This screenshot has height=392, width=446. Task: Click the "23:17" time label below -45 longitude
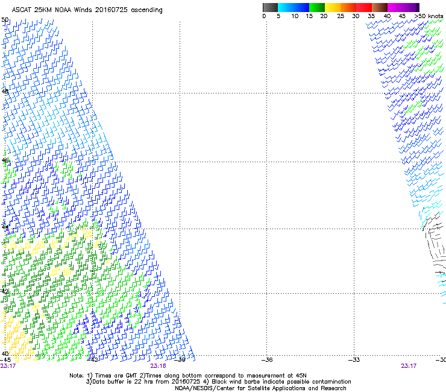click(8, 366)
